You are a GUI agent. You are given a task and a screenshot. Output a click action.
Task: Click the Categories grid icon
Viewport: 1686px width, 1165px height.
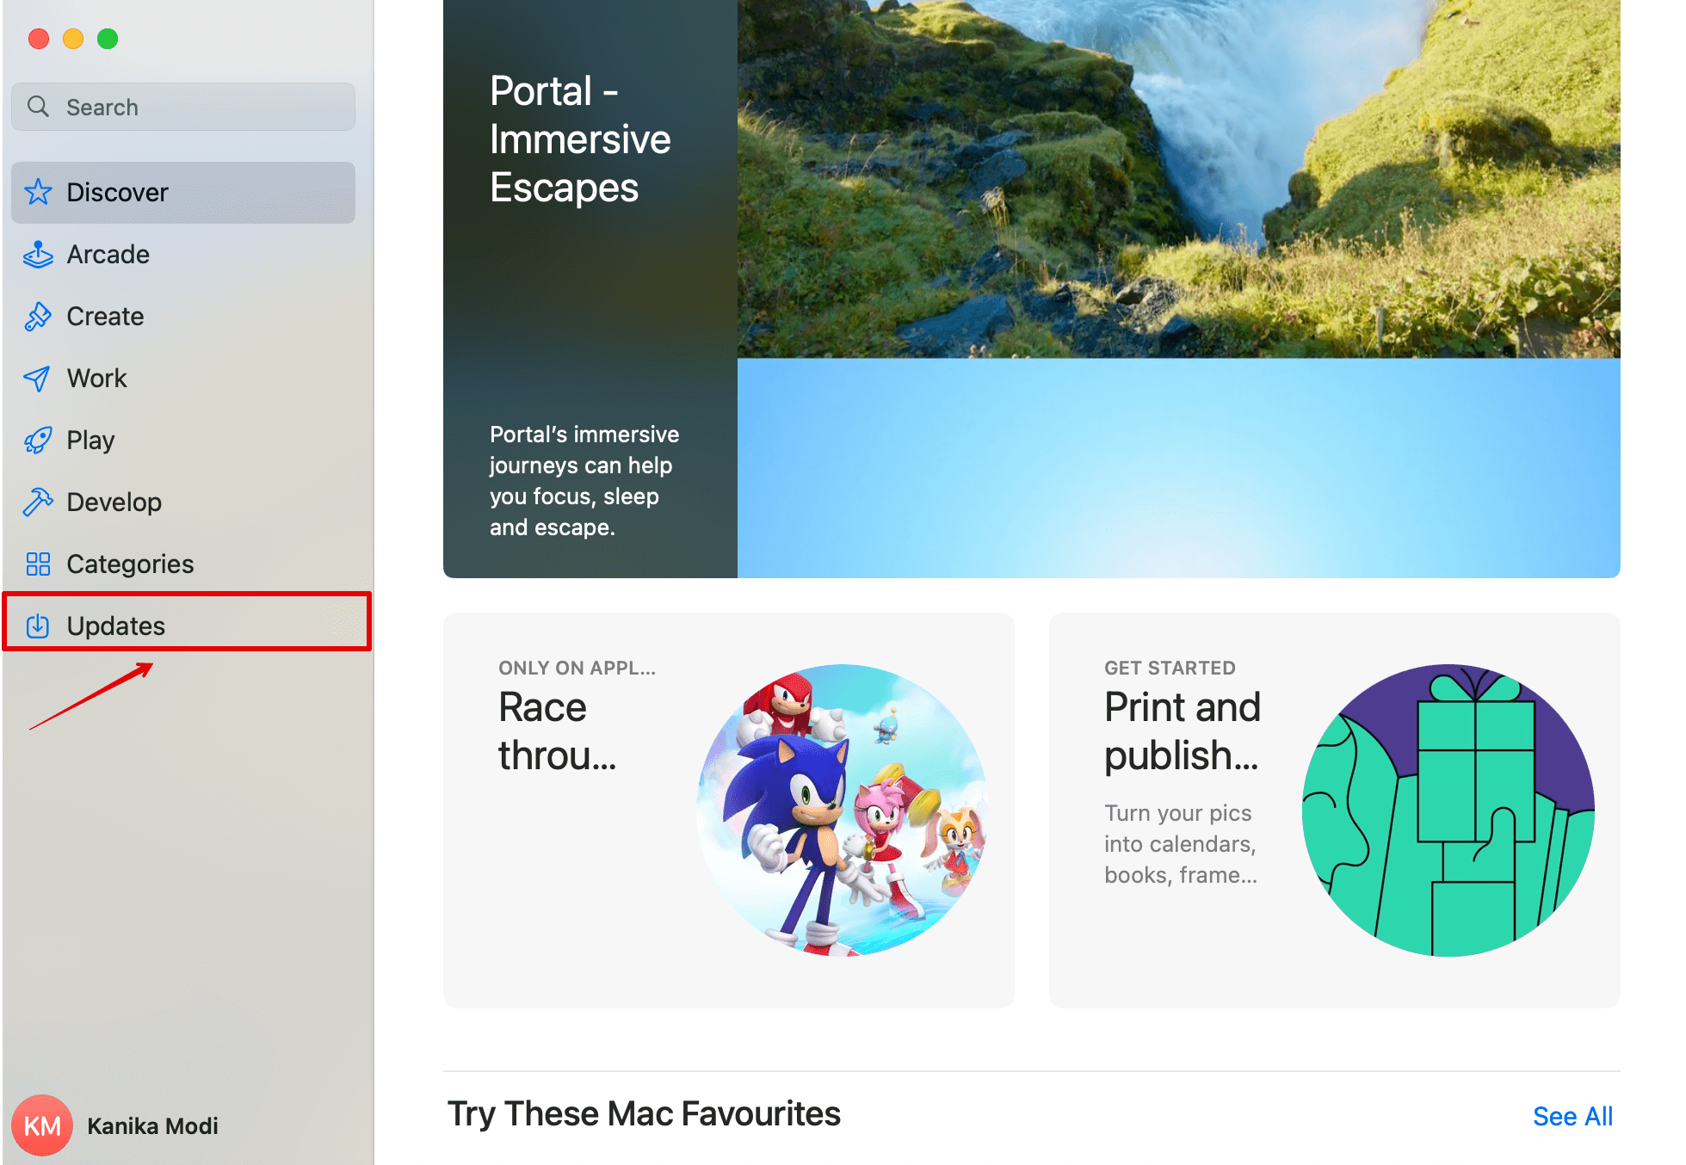38,564
